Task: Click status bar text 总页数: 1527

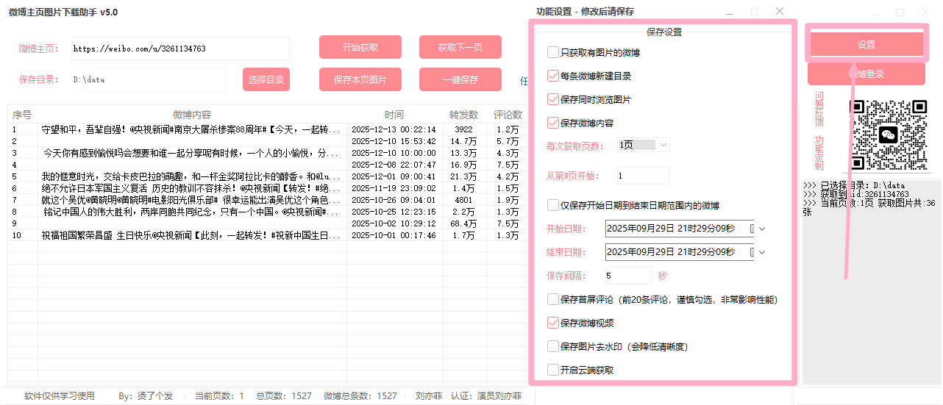Action: pyautogui.click(x=284, y=396)
